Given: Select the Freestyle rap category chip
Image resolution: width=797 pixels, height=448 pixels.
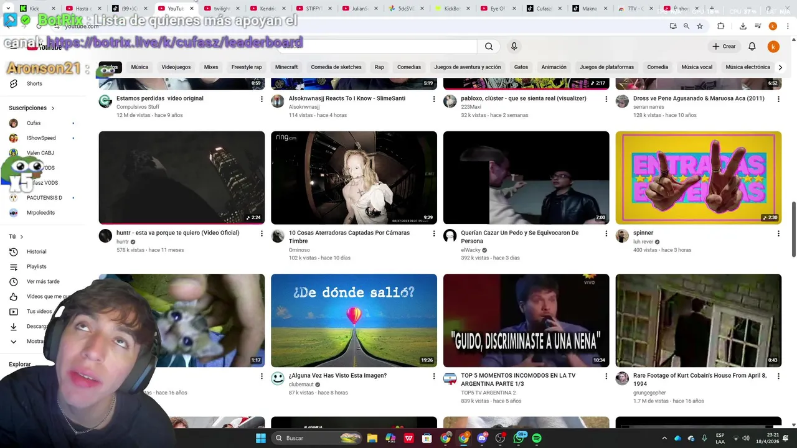Looking at the screenshot, I should [247, 67].
